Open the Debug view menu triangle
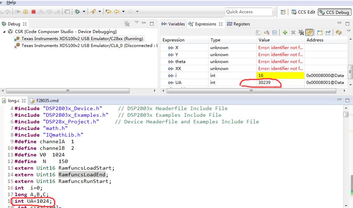Screen dimensions: 353x208 click(137, 23)
